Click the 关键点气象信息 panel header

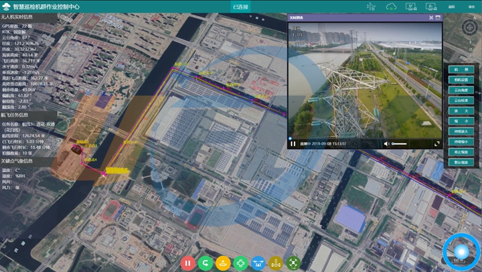click(x=28, y=161)
